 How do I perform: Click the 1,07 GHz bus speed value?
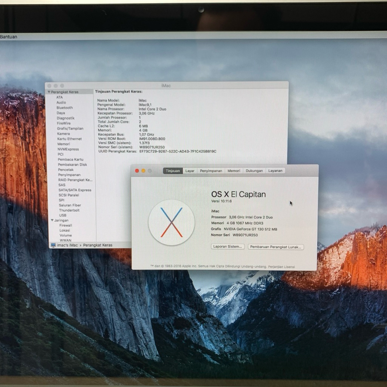(147, 135)
